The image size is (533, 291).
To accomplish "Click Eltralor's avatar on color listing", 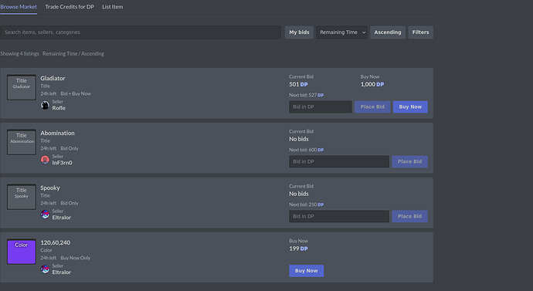I will pyautogui.click(x=45, y=269).
